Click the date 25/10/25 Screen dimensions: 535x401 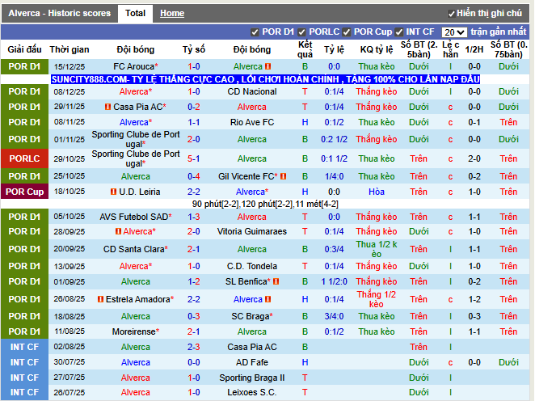(70, 176)
